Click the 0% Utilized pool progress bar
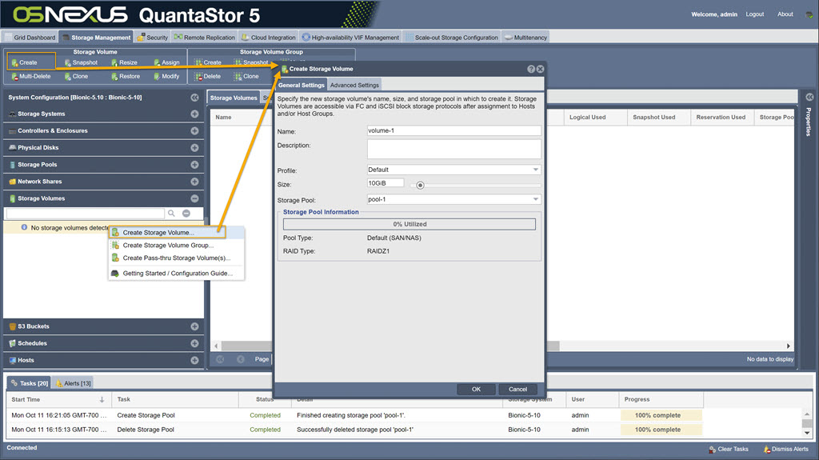 tap(409, 224)
